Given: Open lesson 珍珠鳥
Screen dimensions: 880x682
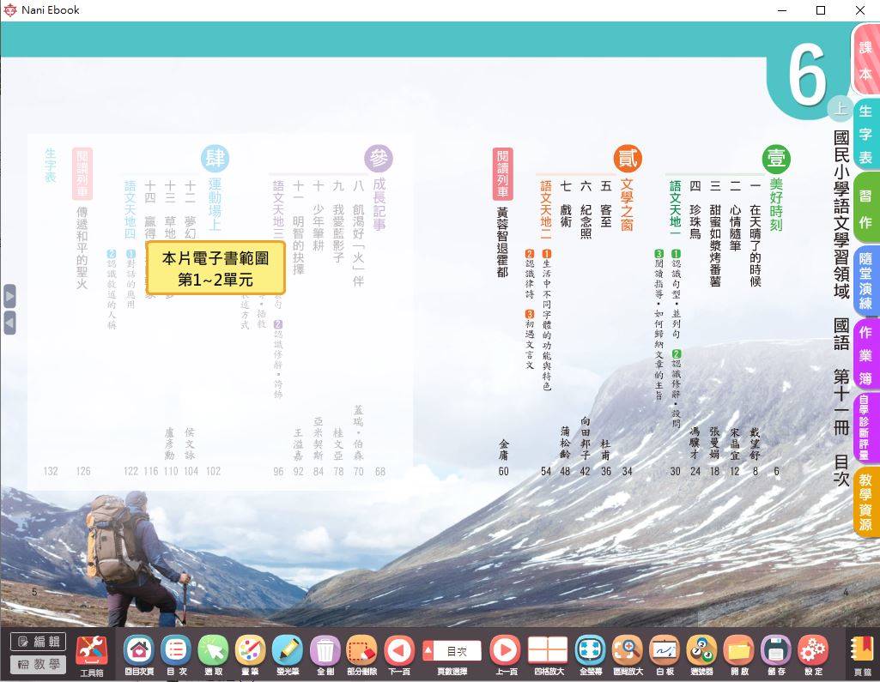Looking at the screenshot, I should click(695, 221).
